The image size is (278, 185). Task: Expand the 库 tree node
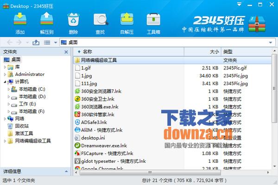(x=5, y=67)
